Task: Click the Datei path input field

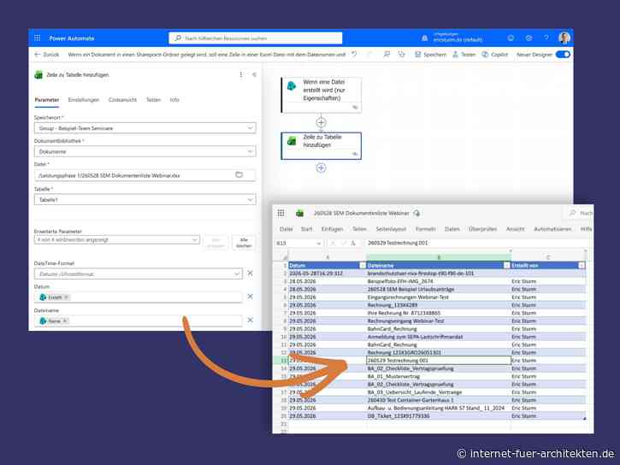Action: (145, 175)
